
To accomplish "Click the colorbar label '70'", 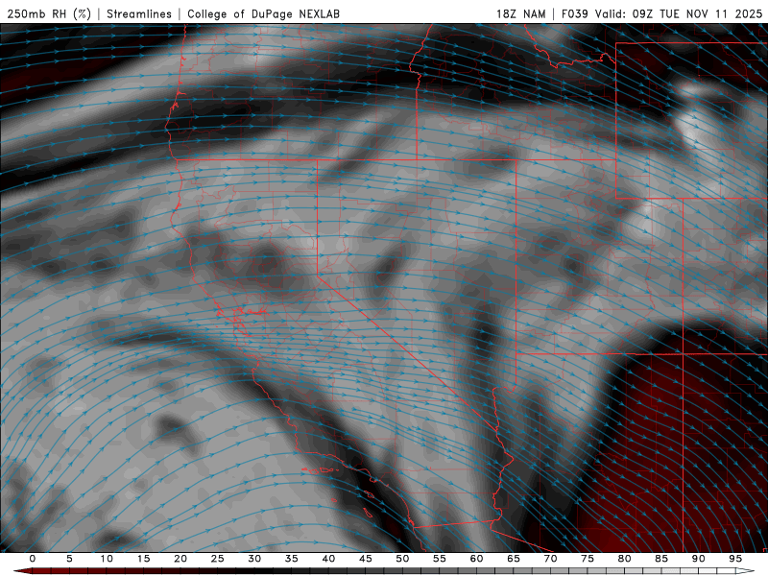I will click(x=550, y=559).
